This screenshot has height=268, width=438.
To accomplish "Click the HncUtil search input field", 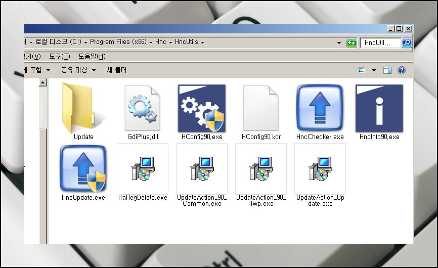I will point(380,42).
